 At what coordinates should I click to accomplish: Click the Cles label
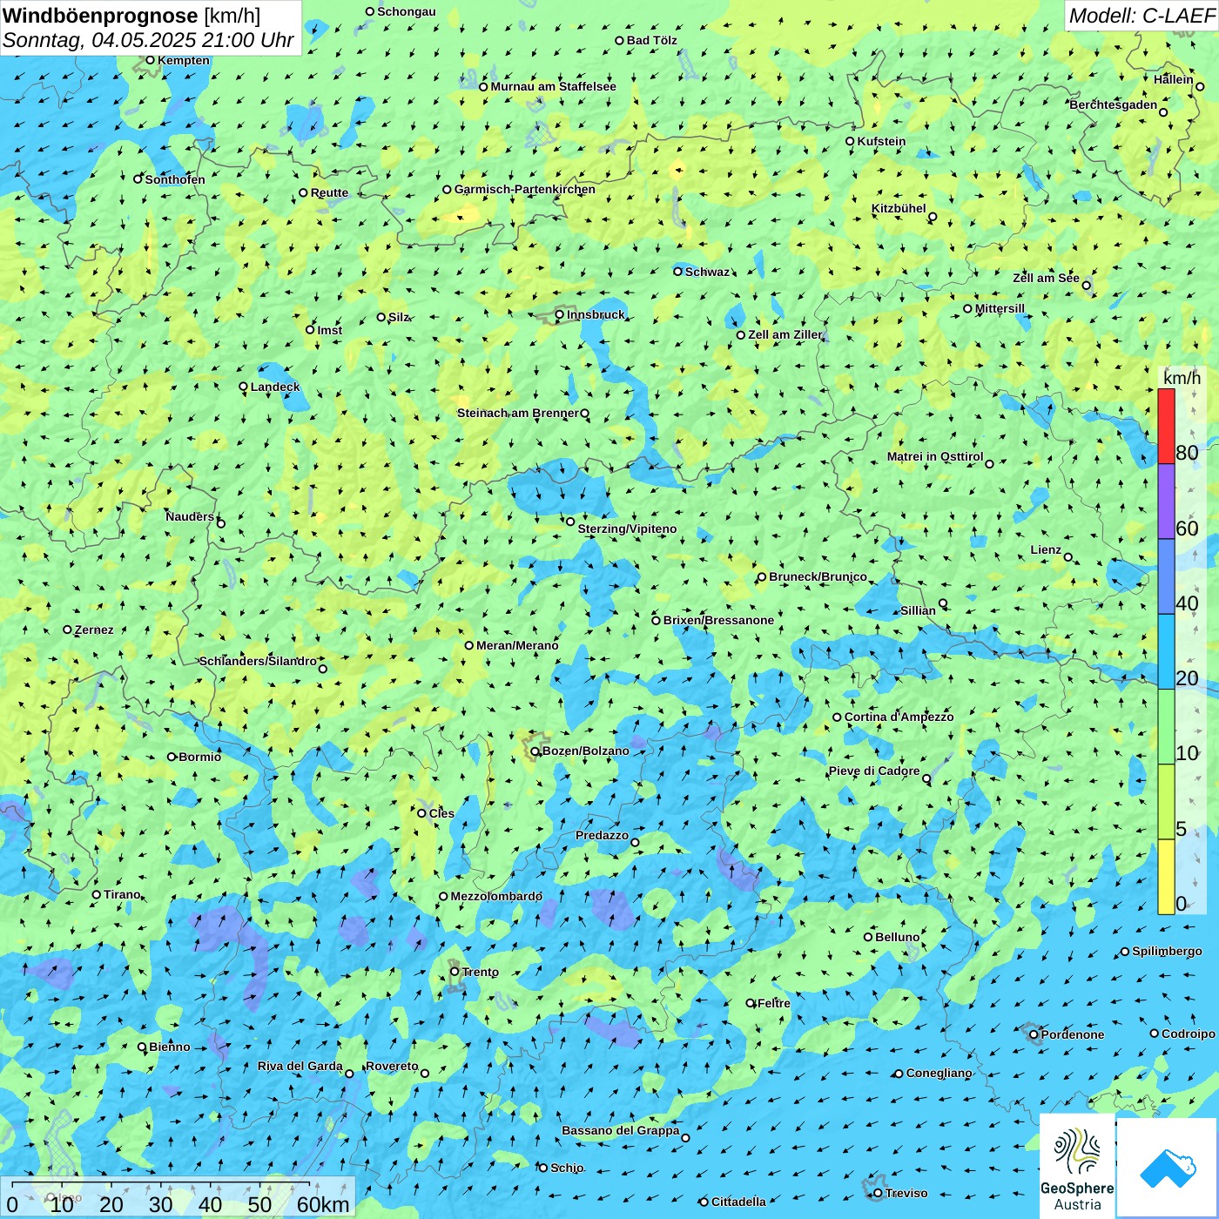coord(441,813)
